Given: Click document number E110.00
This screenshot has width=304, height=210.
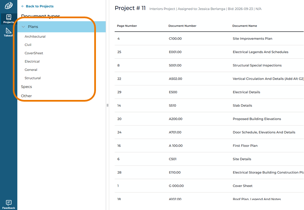Looking at the screenshot, I should (x=175, y=172).
